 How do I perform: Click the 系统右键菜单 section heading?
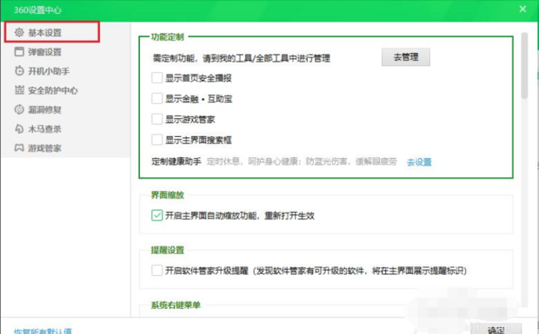[176, 305]
